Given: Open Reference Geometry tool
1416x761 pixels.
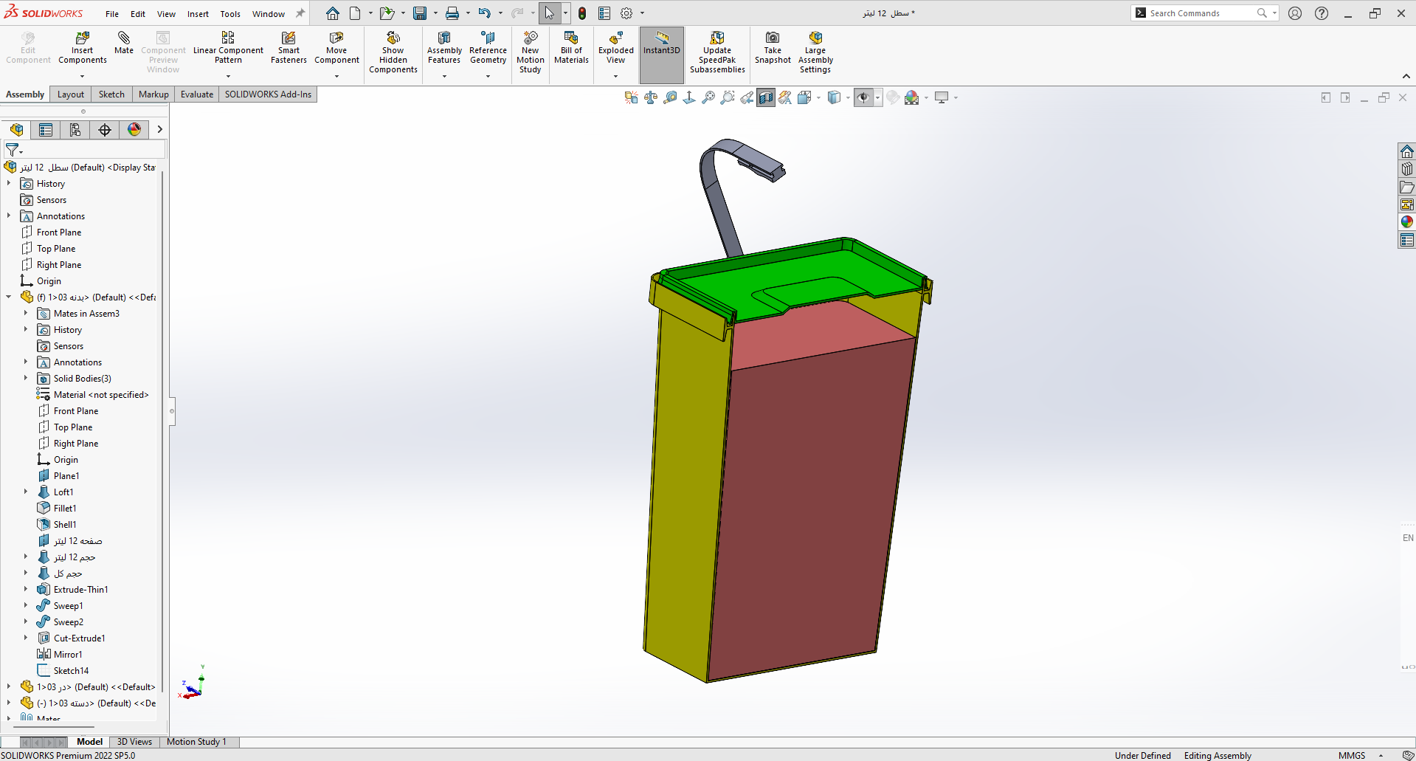Looking at the screenshot, I should [488, 48].
